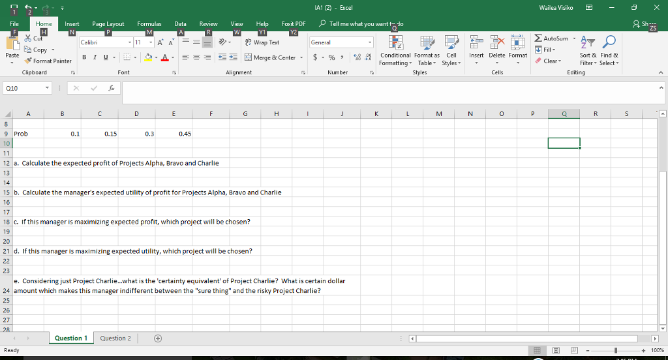The image size is (668, 360).
Task: Add a new sheet with plus icon
Action: coord(158,338)
